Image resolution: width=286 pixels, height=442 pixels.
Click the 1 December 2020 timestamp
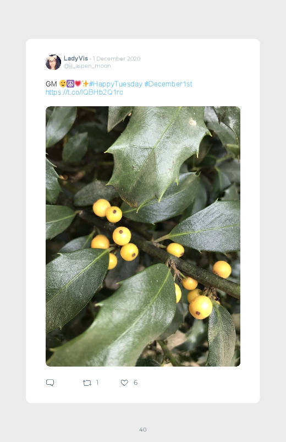tap(117, 59)
